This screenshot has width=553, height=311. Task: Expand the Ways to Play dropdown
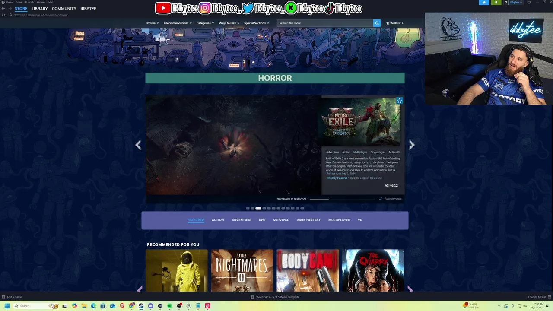[229, 23]
